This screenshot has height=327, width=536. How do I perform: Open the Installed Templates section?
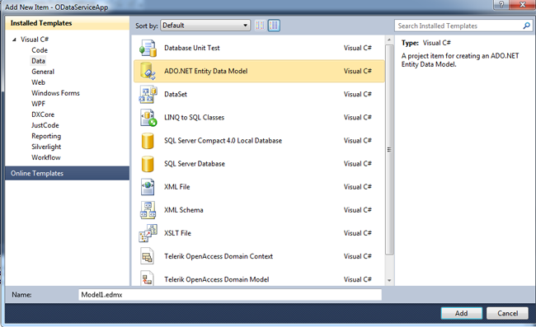67,23
